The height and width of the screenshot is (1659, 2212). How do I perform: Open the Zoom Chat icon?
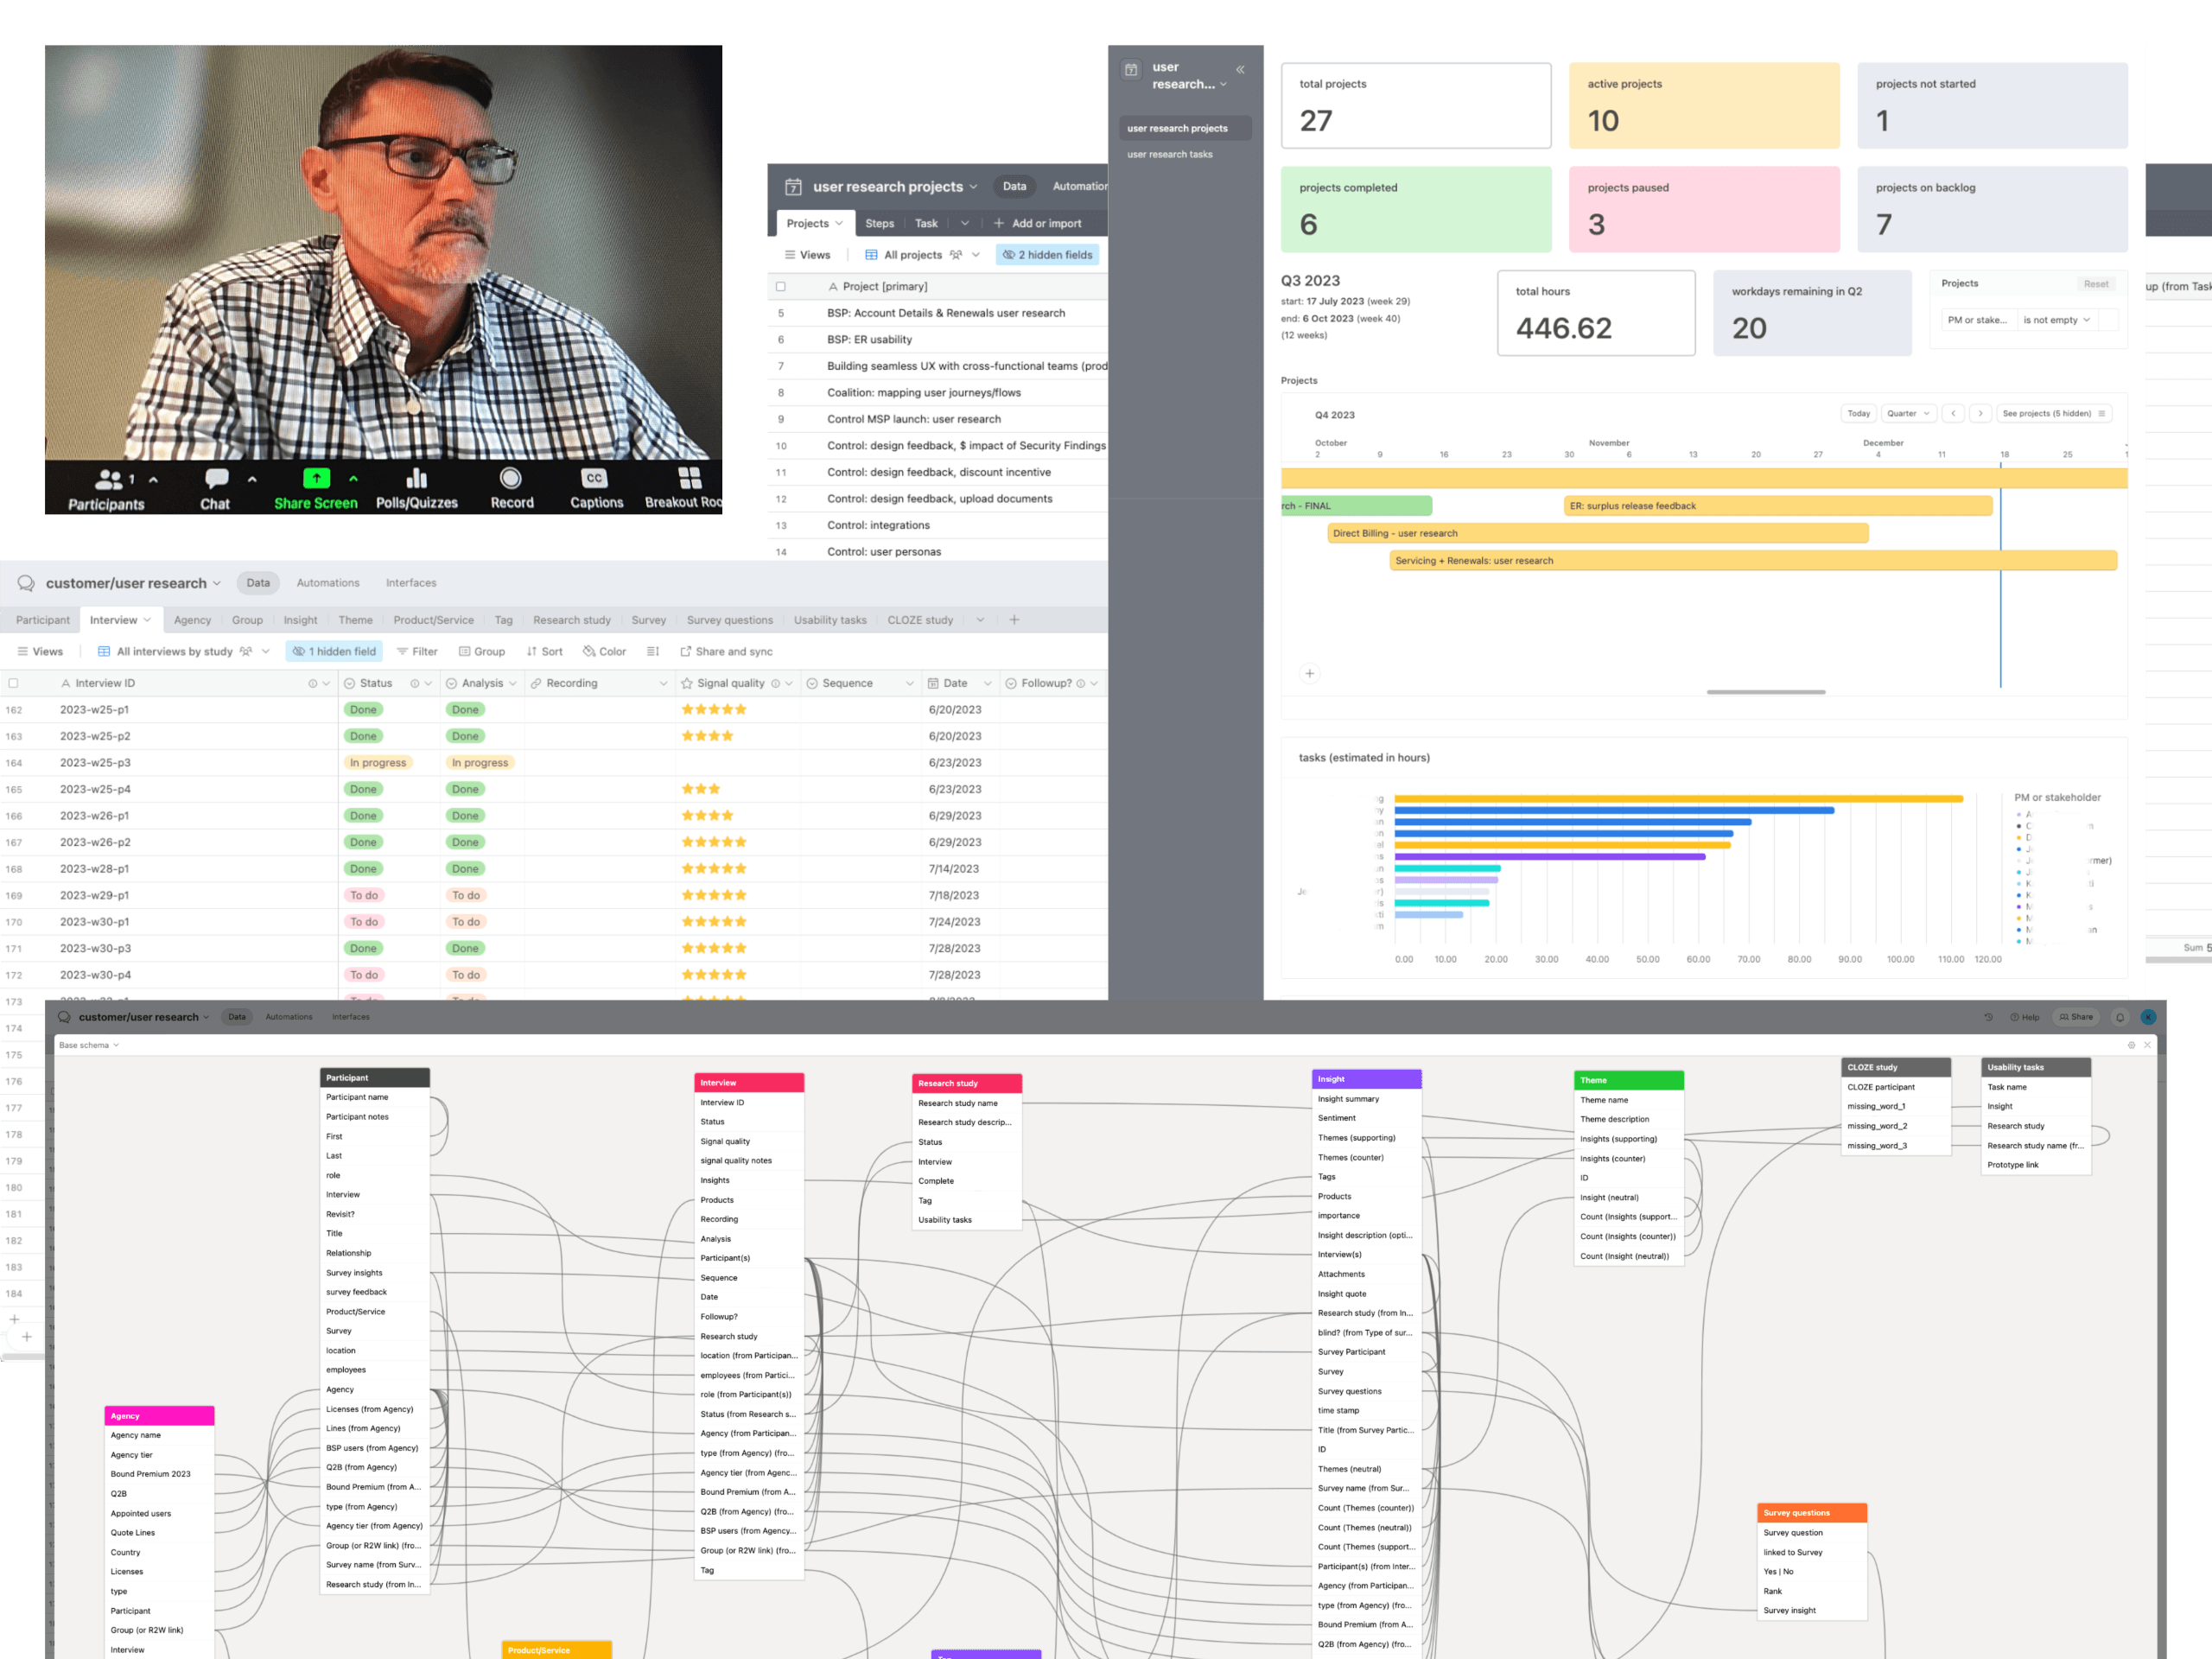pos(216,479)
